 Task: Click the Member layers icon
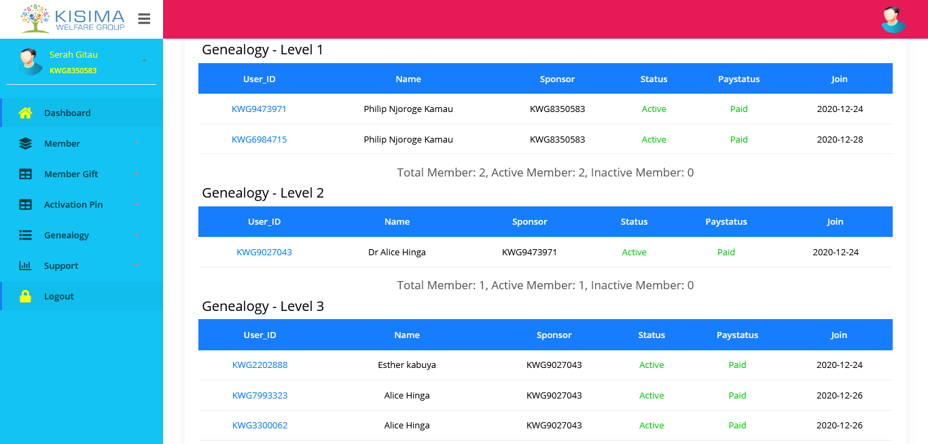click(25, 143)
